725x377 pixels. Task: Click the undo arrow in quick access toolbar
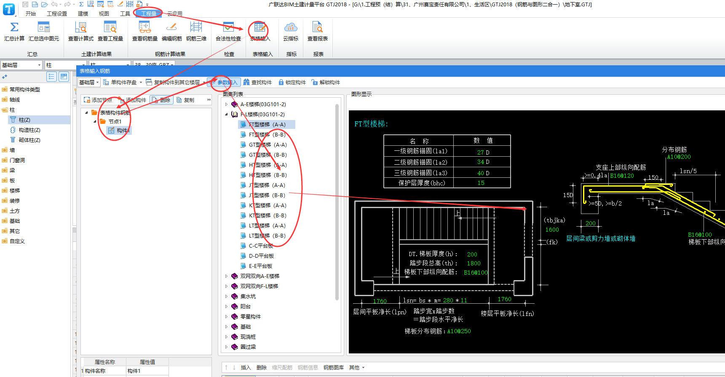[54, 4]
